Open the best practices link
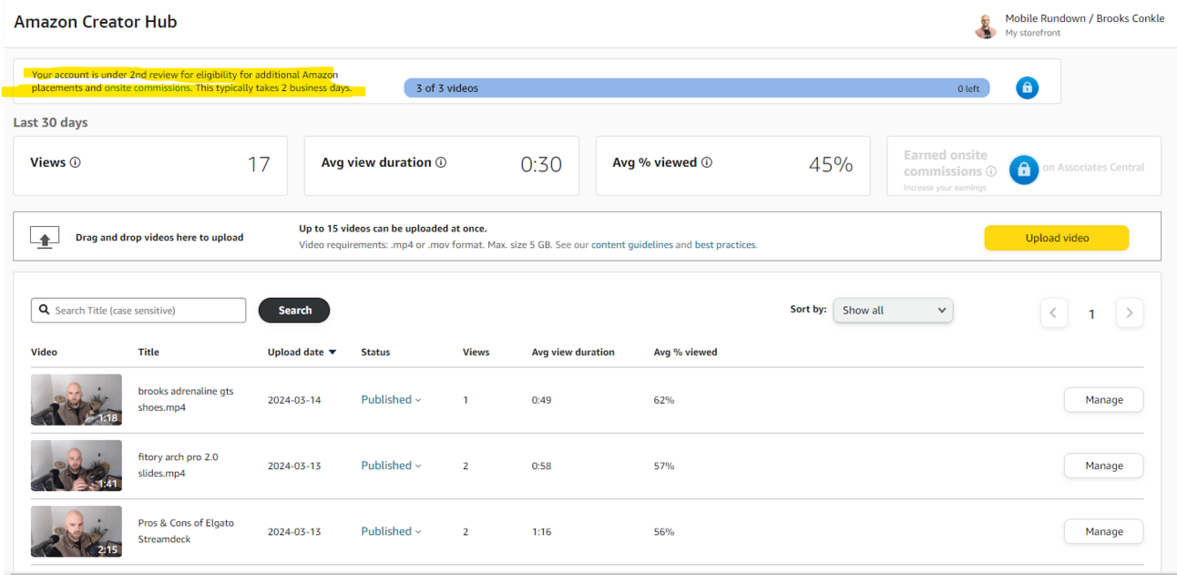Screen dimensions: 1177x575 (x=725, y=244)
